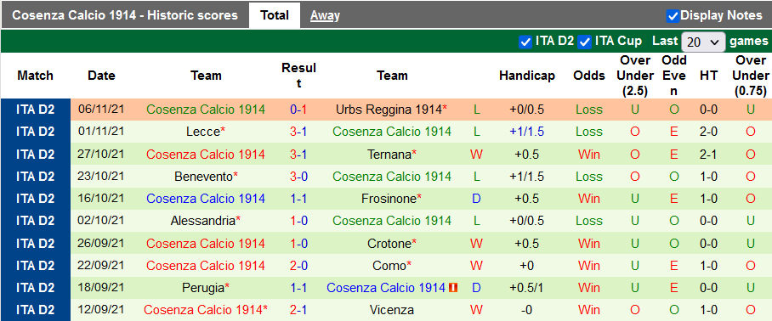Click handicap +0/0.5 in Urbs Reggina row

pos(527,110)
